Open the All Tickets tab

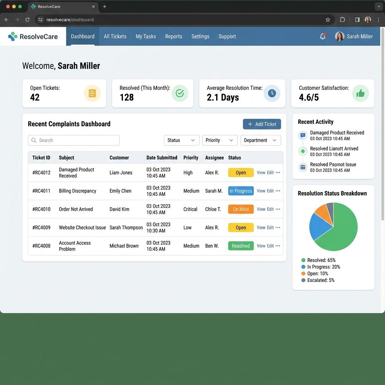[x=115, y=36]
